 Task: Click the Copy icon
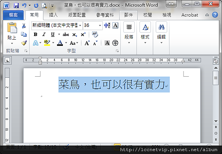(24, 34)
